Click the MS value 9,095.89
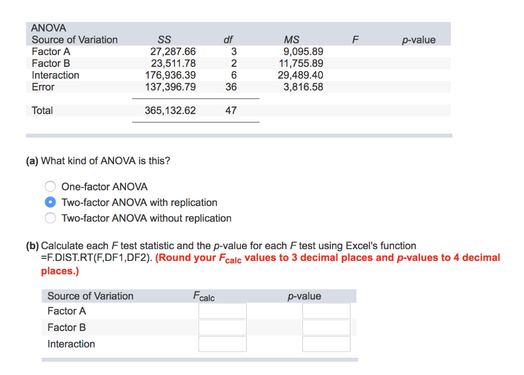Image resolution: width=524 pixels, height=375 pixels. pos(303,52)
